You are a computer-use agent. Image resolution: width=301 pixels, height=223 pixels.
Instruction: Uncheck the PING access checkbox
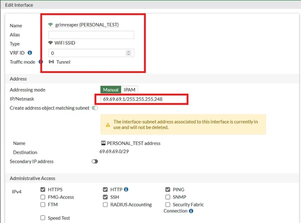[x=167, y=189]
